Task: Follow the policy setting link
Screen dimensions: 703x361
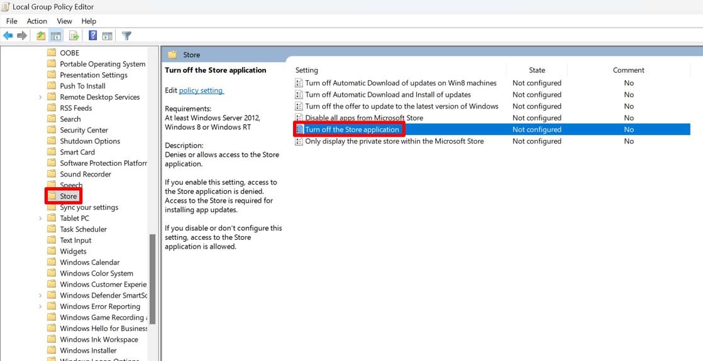Action: coord(201,90)
